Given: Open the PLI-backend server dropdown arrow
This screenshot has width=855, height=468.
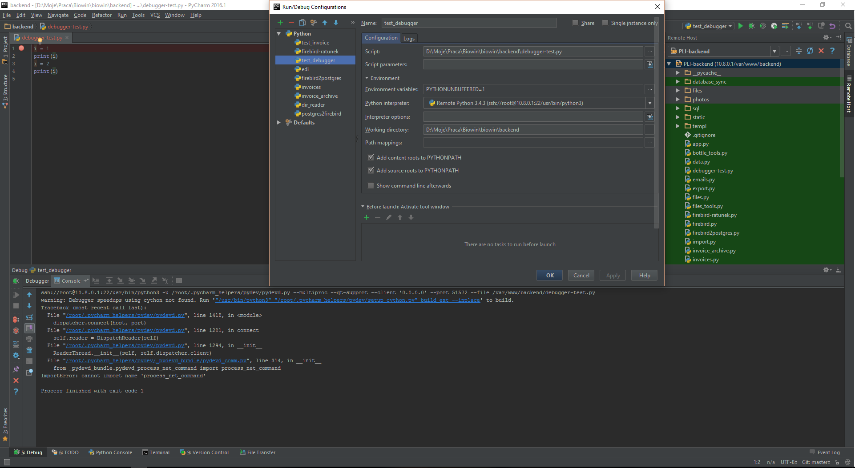Looking at the screenshot, I should (774, 52).
